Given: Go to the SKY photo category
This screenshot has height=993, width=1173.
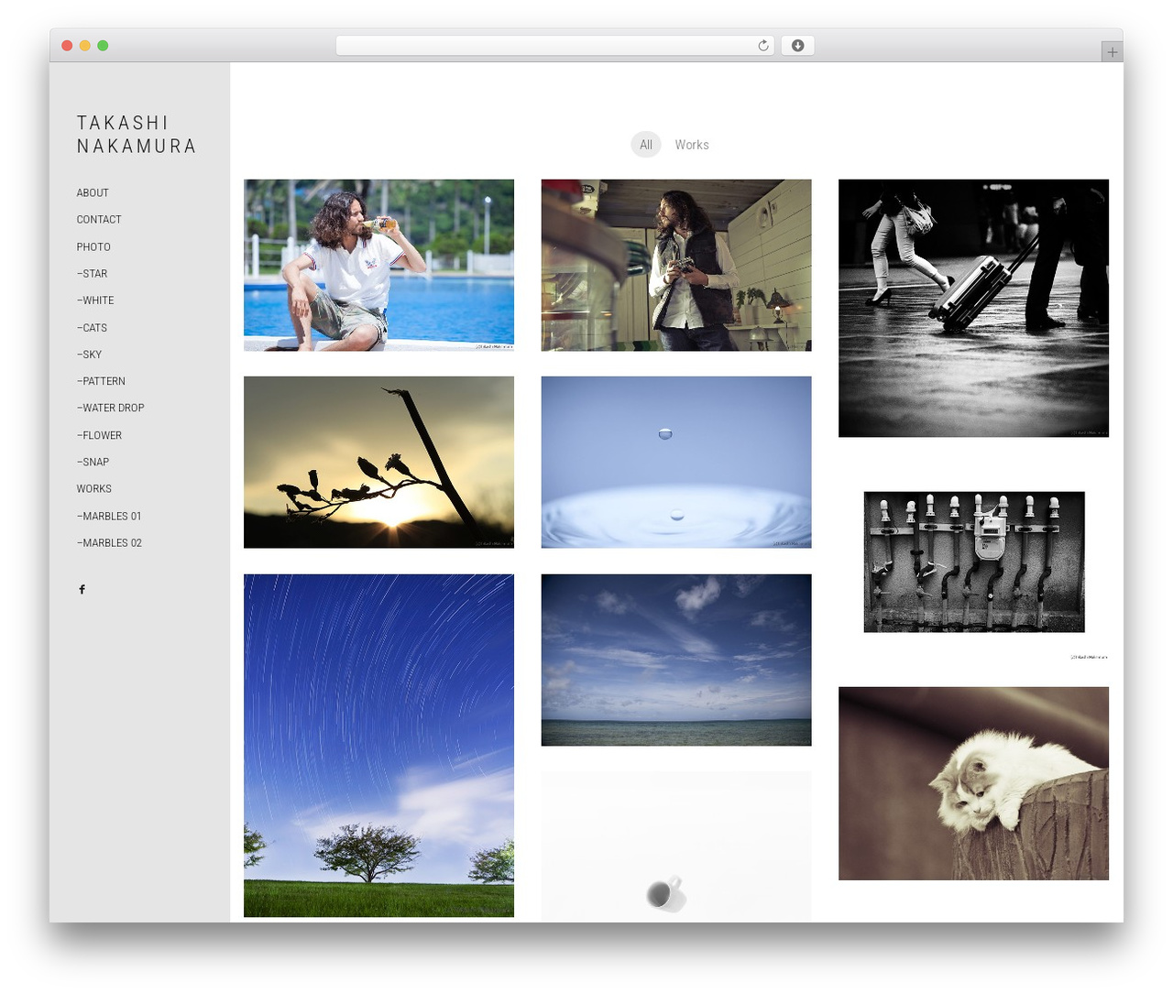Looking at the screenshot, I should tap(89, 355).
